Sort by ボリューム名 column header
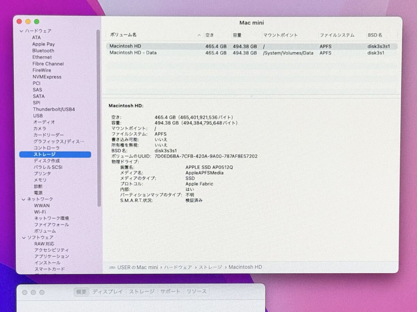The image size is (417, 312). (x=123, y=35)
